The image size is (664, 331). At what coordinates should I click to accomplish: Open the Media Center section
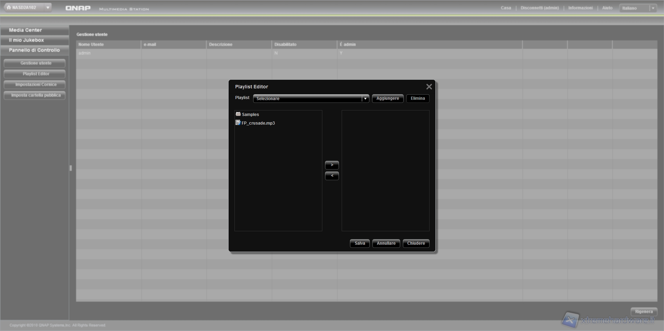point(25,30)
